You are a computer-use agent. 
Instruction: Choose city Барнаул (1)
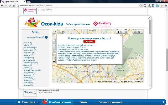pos(28,55)
